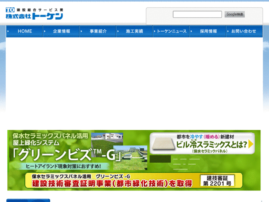The image size is (269, 202).
Task: Click the 株式会社トーケン company logo
Action: coord(34,14)
